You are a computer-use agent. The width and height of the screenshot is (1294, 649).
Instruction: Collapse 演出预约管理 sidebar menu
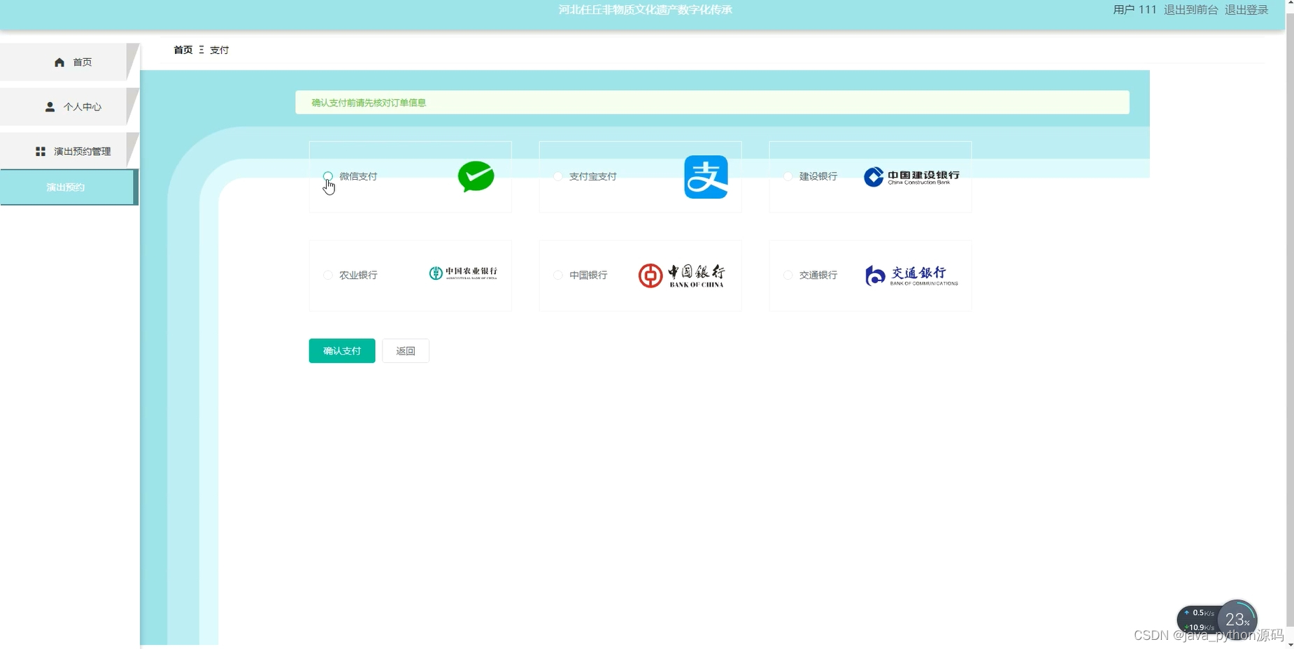[x=69, y=151]
